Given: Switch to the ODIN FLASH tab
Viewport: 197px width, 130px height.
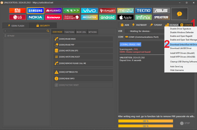Looking at the screenshot, I should (x=16, y=25).
